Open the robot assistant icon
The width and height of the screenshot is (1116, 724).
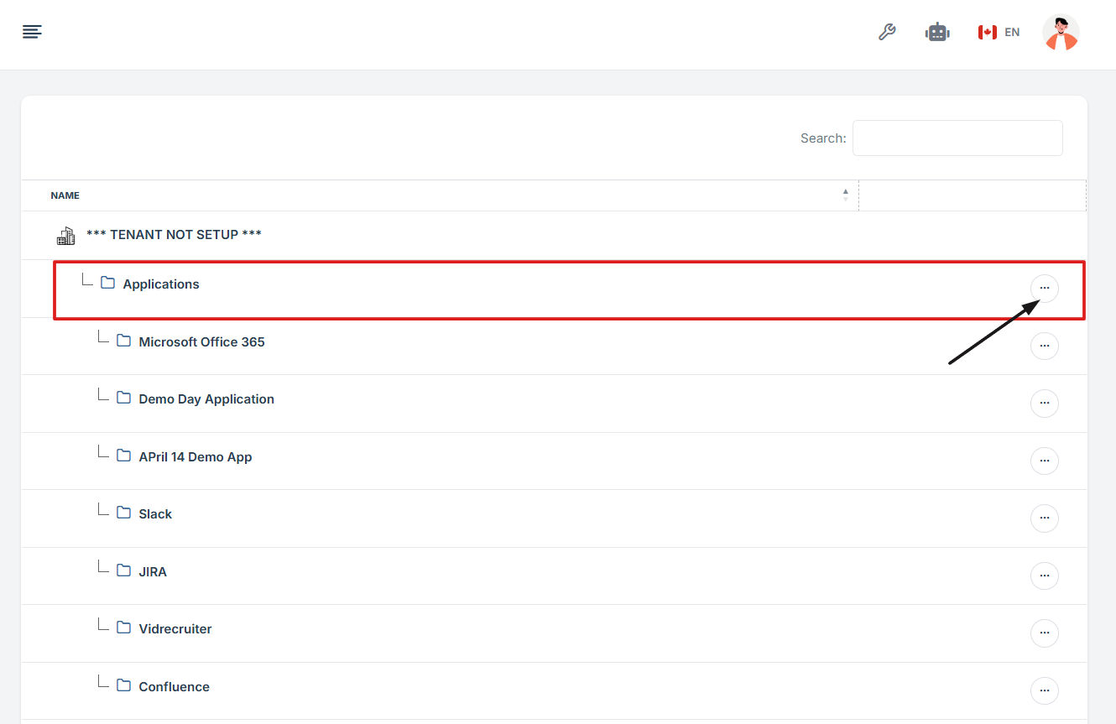click(x=937, y=32)
